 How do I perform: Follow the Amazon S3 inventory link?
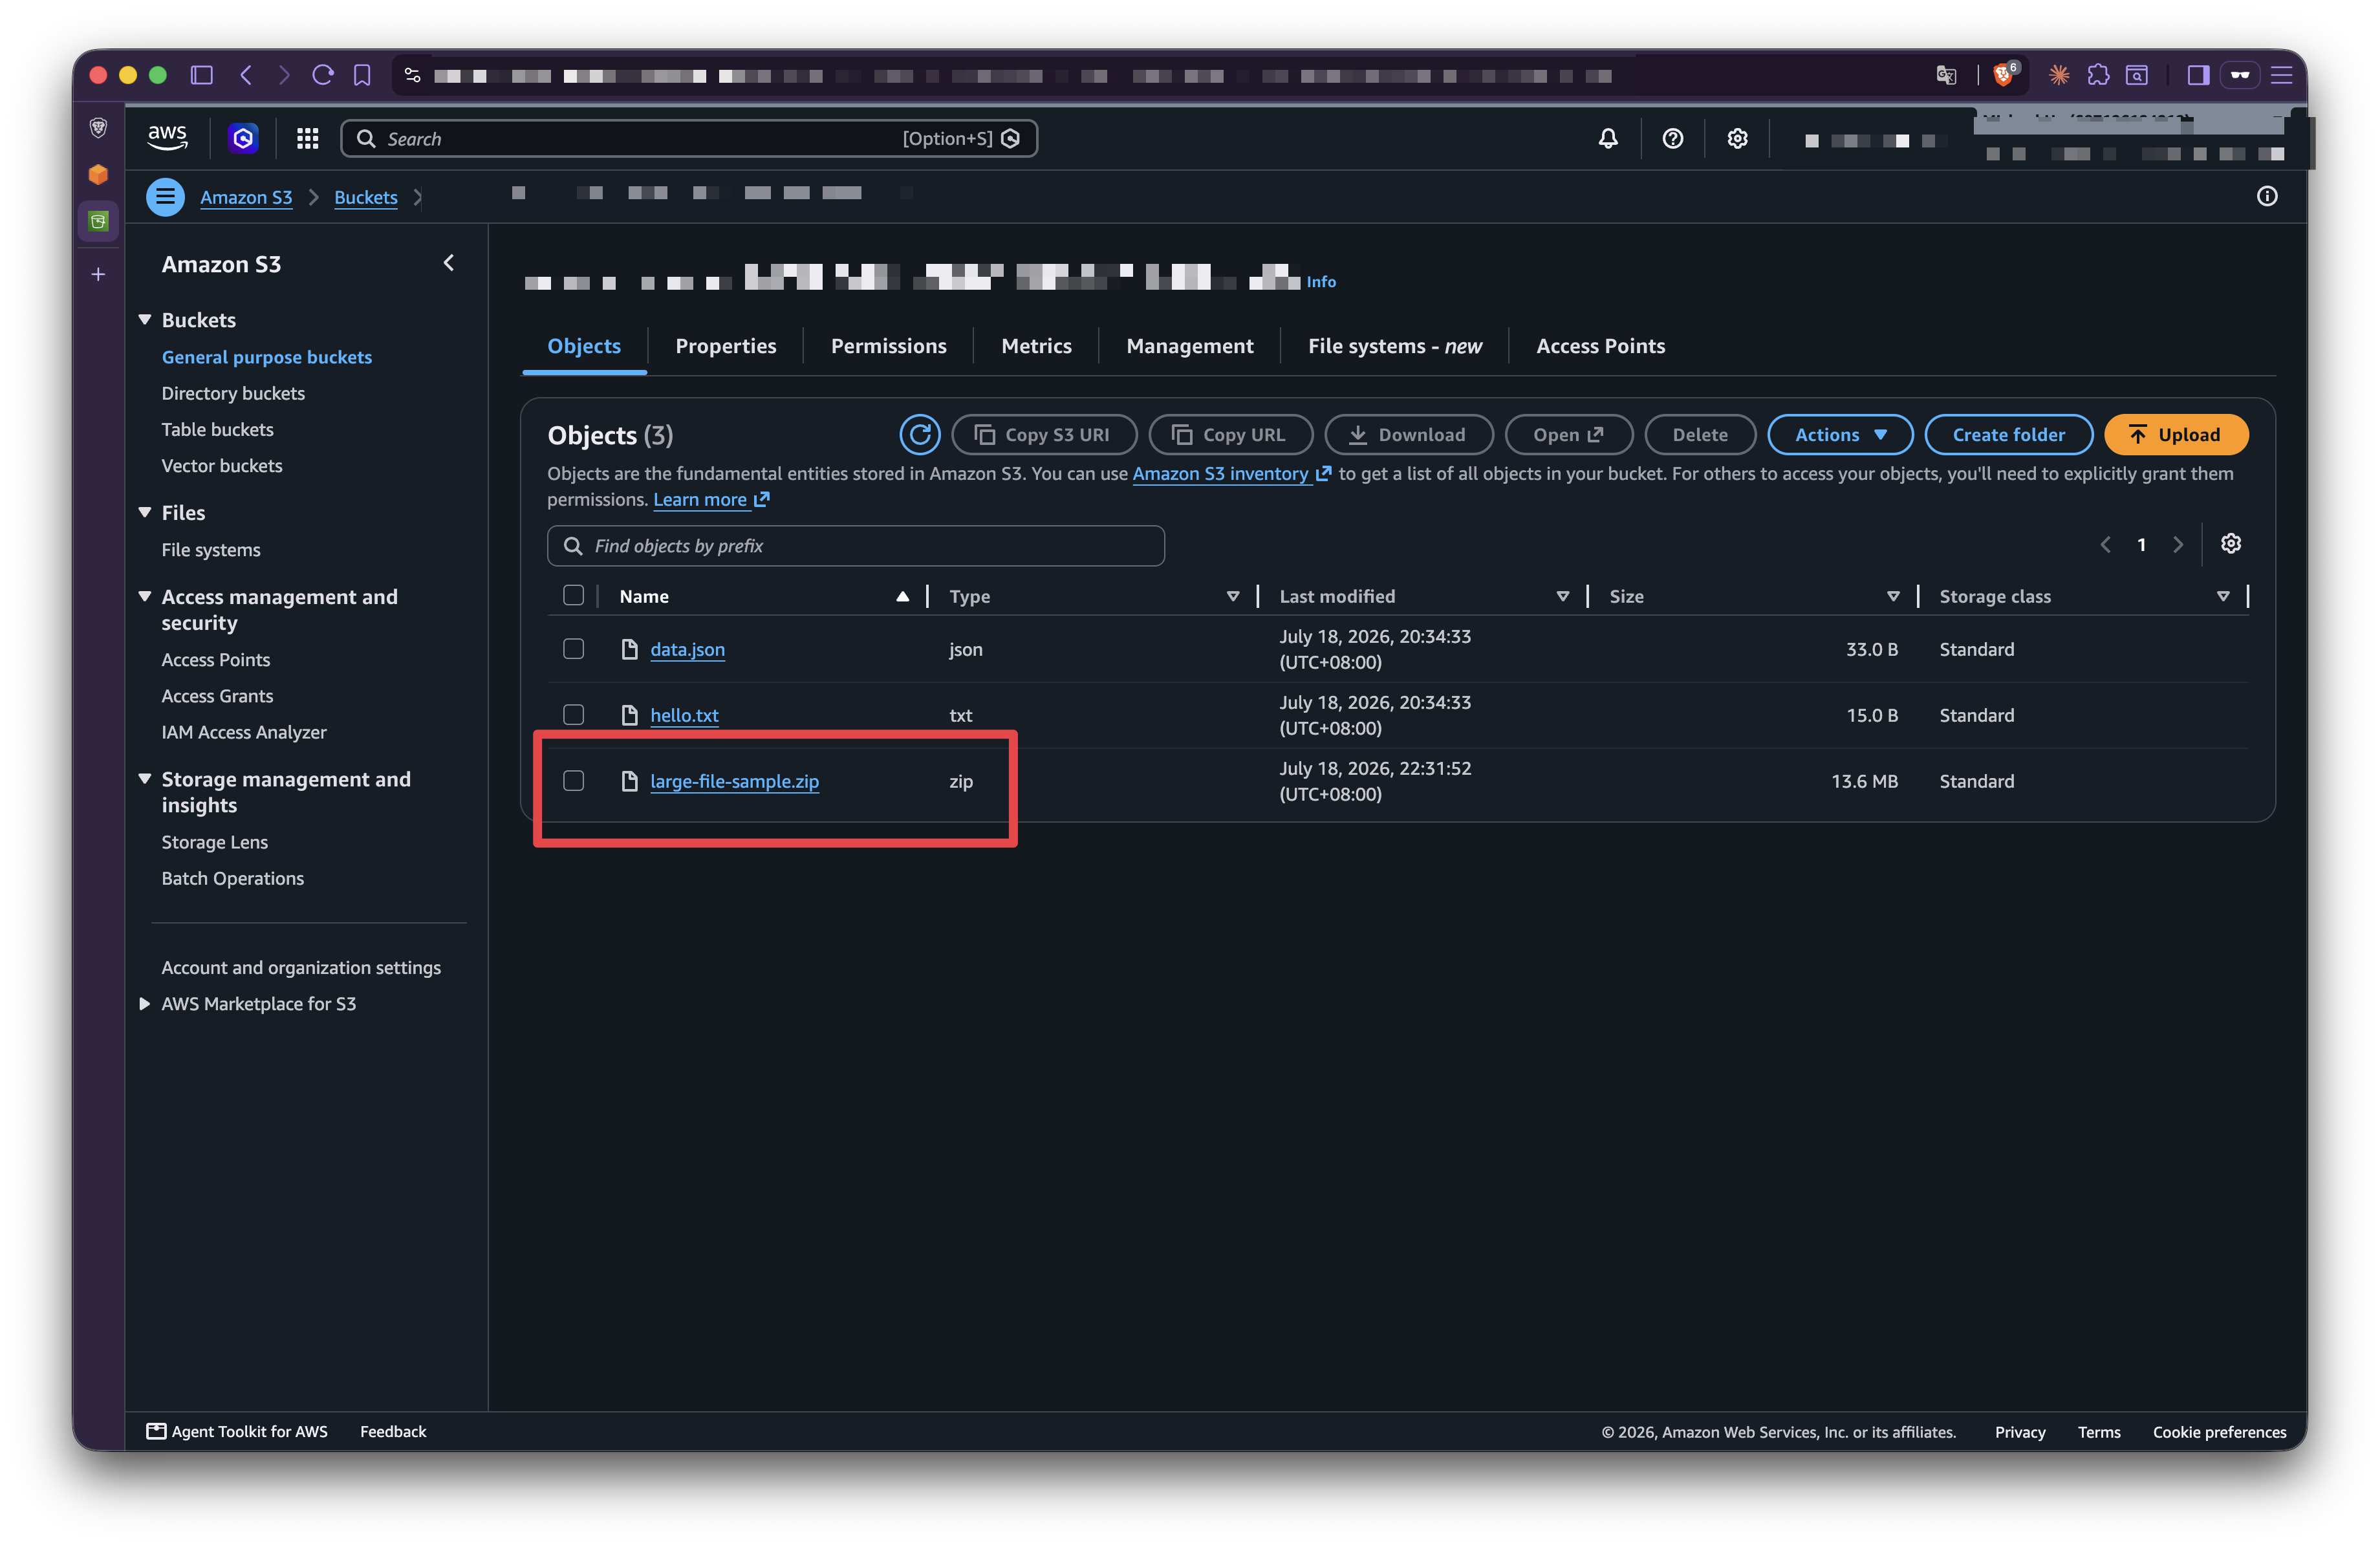tap(1231, 474)
